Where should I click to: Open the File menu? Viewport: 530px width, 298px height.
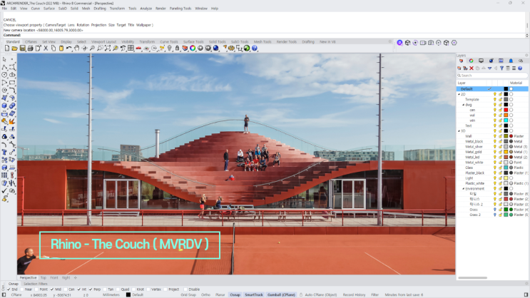pos(4,9)
